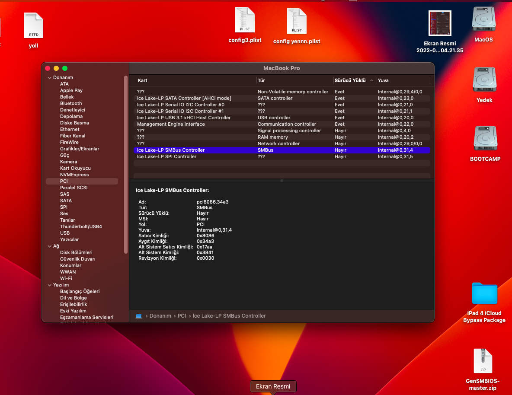Sort by the Sürücü Yüklü column header
The height and width of the screenshot is (395, 512).
pyautogui.click(x=350, y=80)
